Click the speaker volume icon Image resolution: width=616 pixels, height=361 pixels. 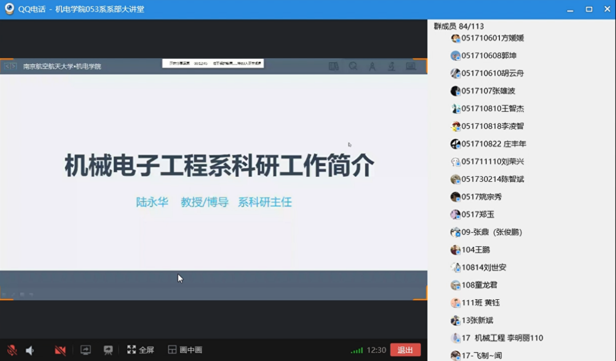coord(30,350)
